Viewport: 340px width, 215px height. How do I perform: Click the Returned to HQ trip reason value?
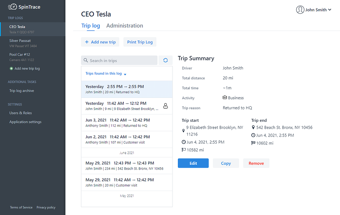coord(237,108)
